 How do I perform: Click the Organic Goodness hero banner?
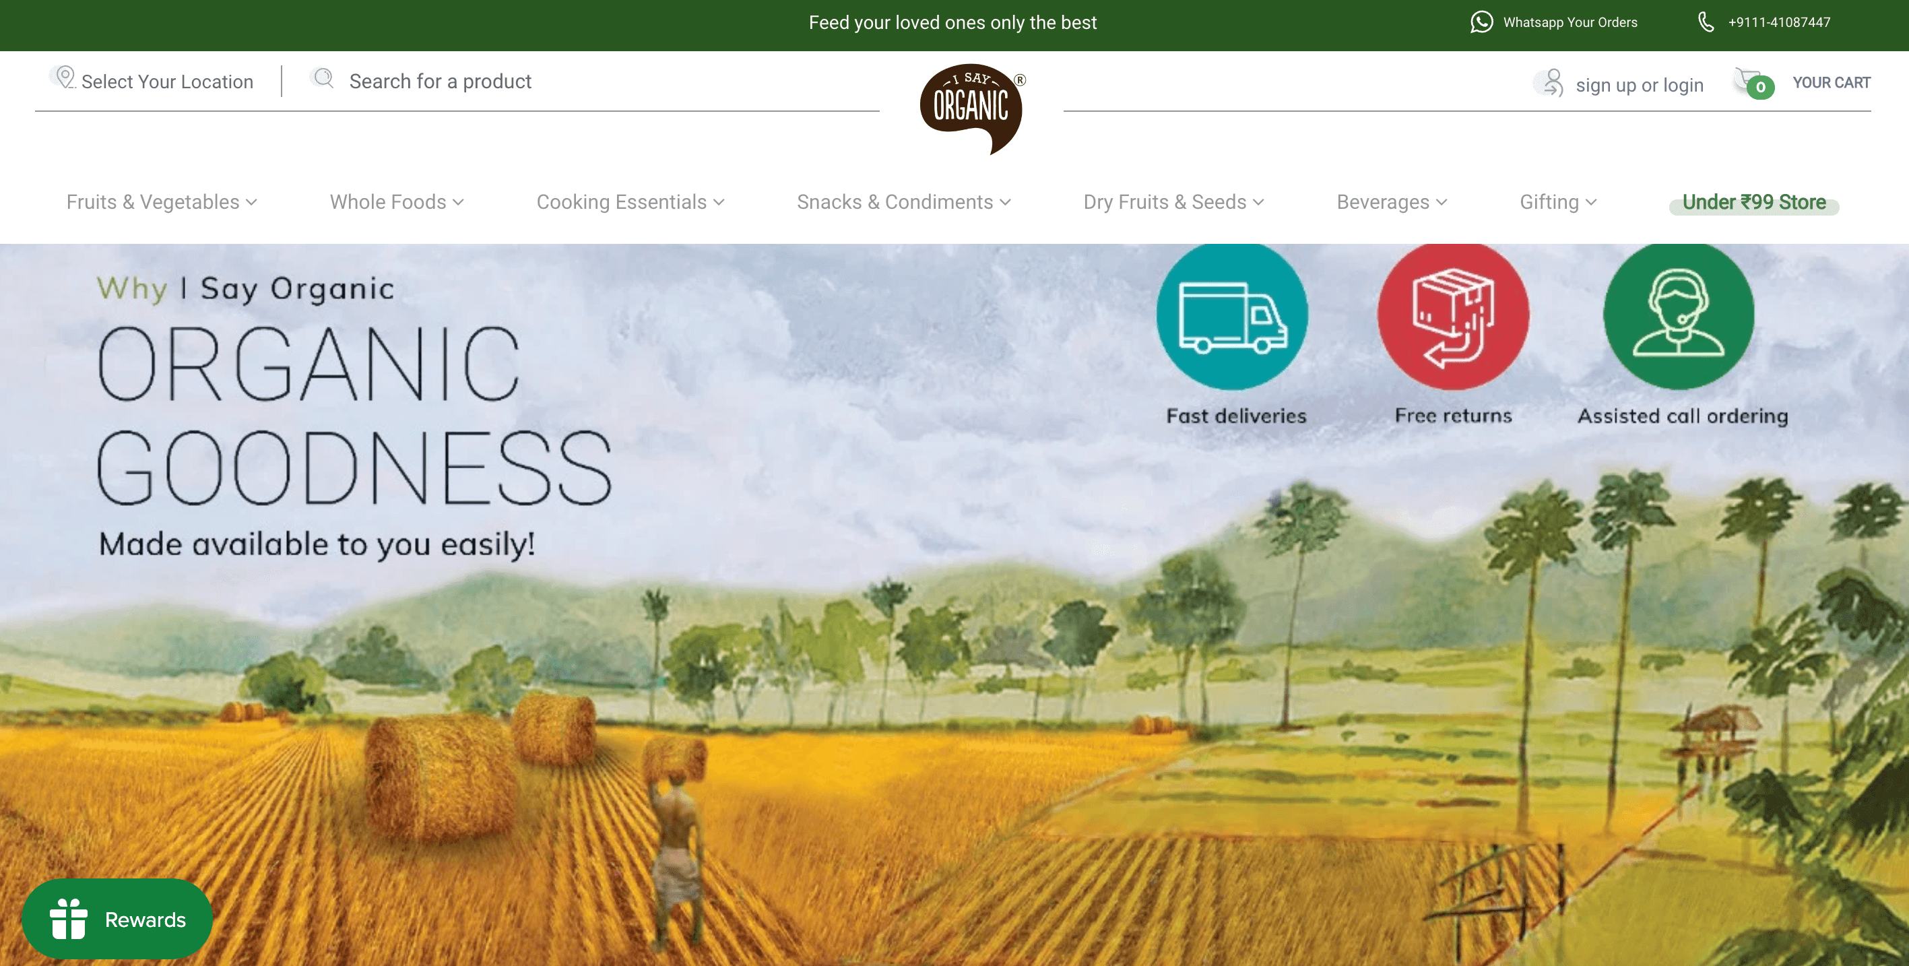pos(954,604)
